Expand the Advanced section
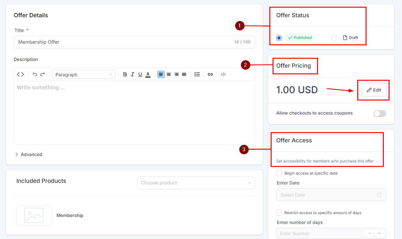This screenshot has width=402, height=239. (29, 154)
